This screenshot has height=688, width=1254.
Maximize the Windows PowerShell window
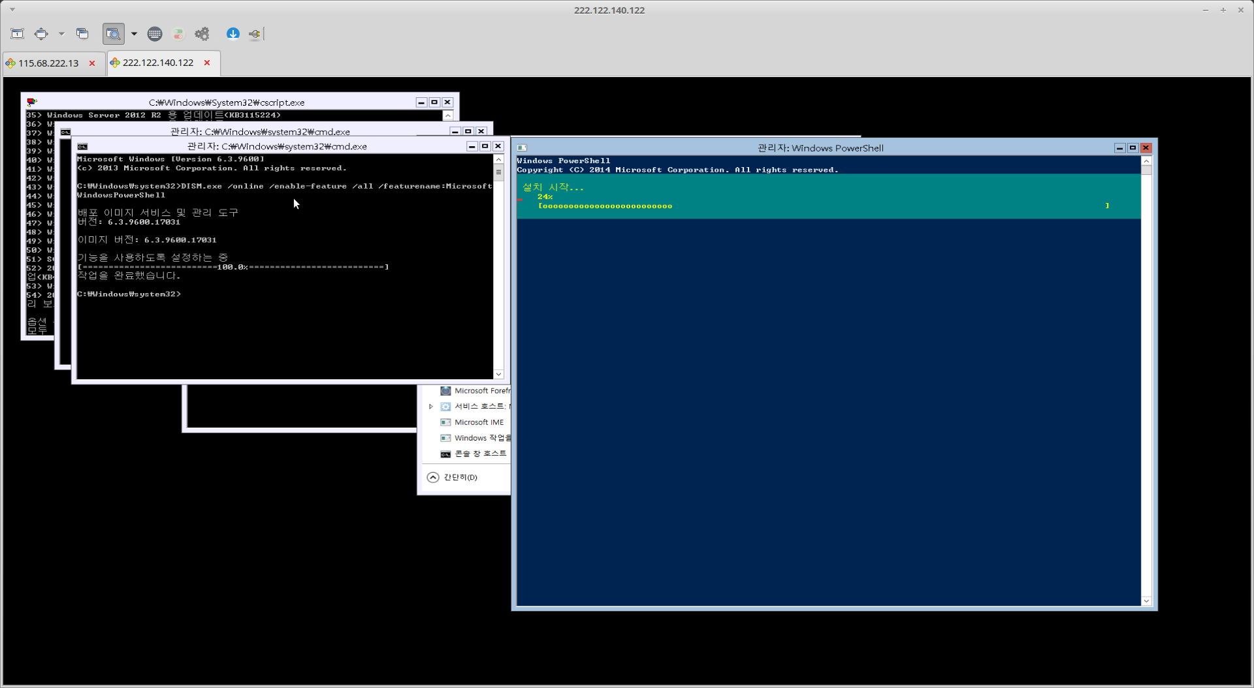(1133, 148)
